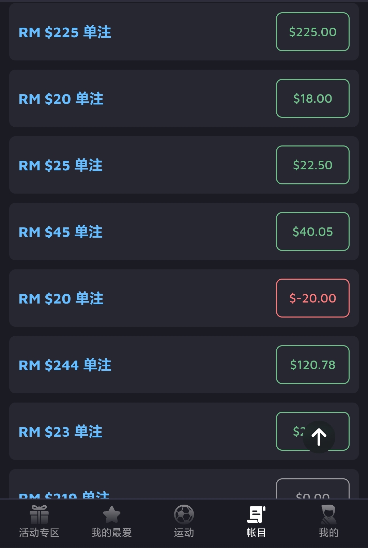Screen dimensions: 368x548
Task: Click the $225.00 payout badge
Action: (x=312, y=32)
